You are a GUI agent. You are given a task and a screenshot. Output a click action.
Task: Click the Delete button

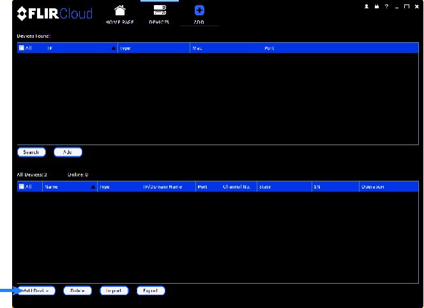pos(77,291)
